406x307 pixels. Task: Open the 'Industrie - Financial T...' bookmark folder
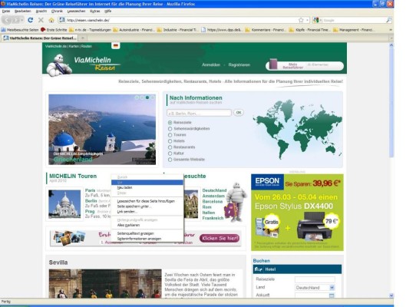pyautogui.click(x=177, y=30)
